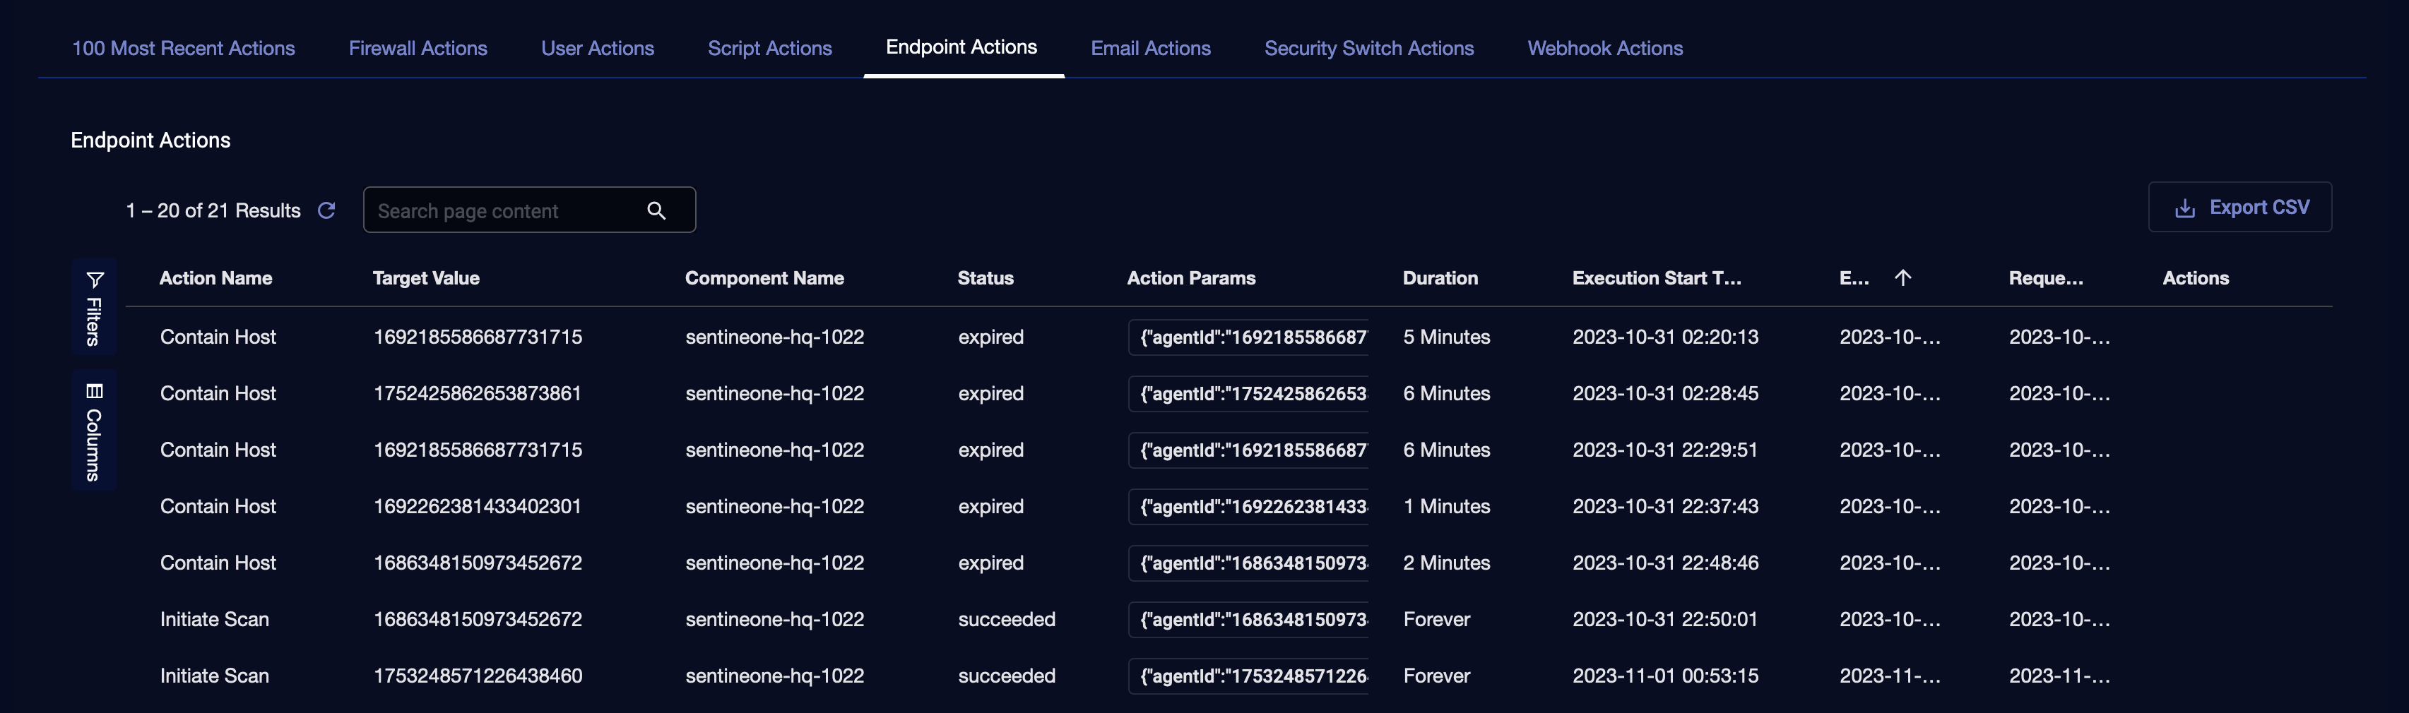2409x713 pixels.
Task: Export the results to CSV
Action: (2239, 208)
